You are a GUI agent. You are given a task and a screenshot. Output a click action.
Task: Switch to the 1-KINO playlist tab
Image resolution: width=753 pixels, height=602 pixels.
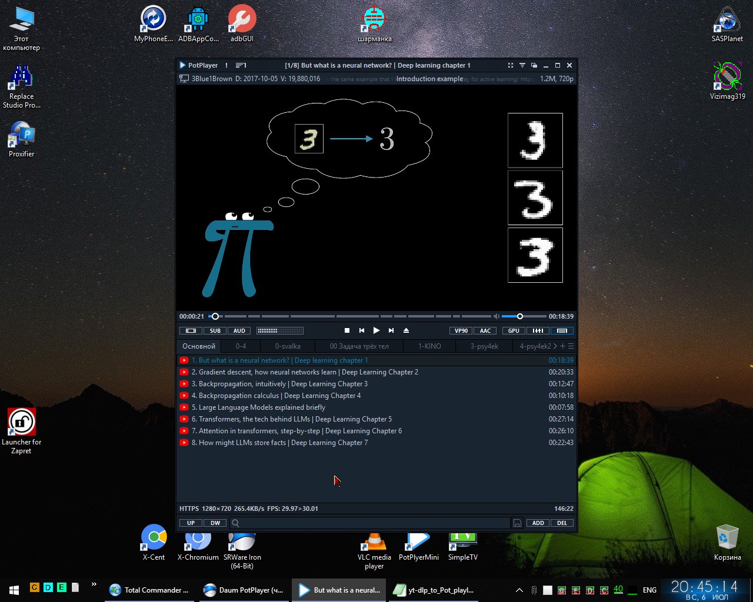tap(429, 346)
